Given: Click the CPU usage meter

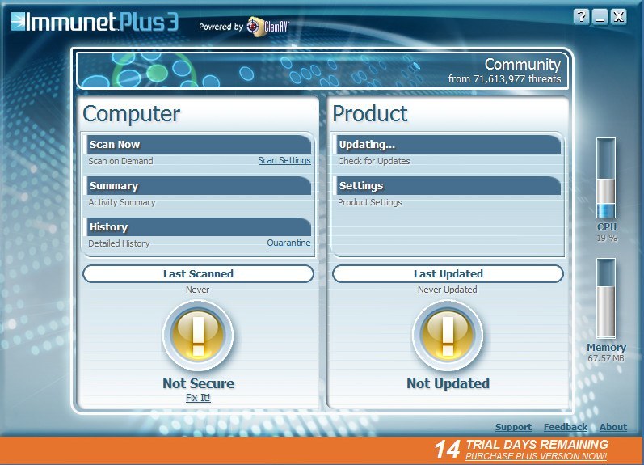Looking at the screenshot, I should click(x=606, y=178).
